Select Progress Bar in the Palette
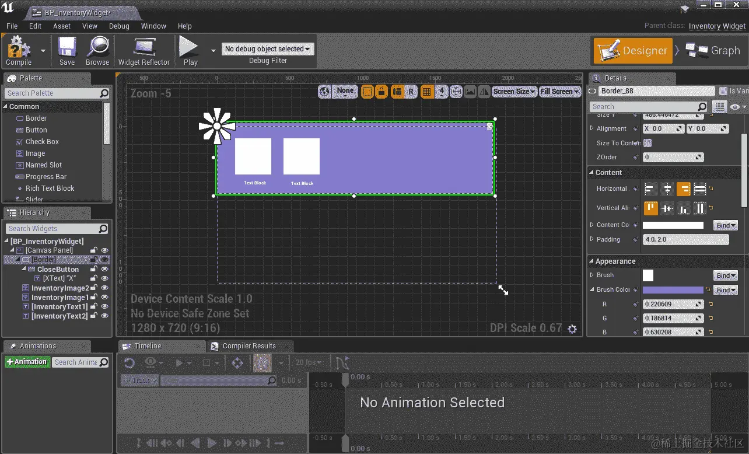 [45, 177]
